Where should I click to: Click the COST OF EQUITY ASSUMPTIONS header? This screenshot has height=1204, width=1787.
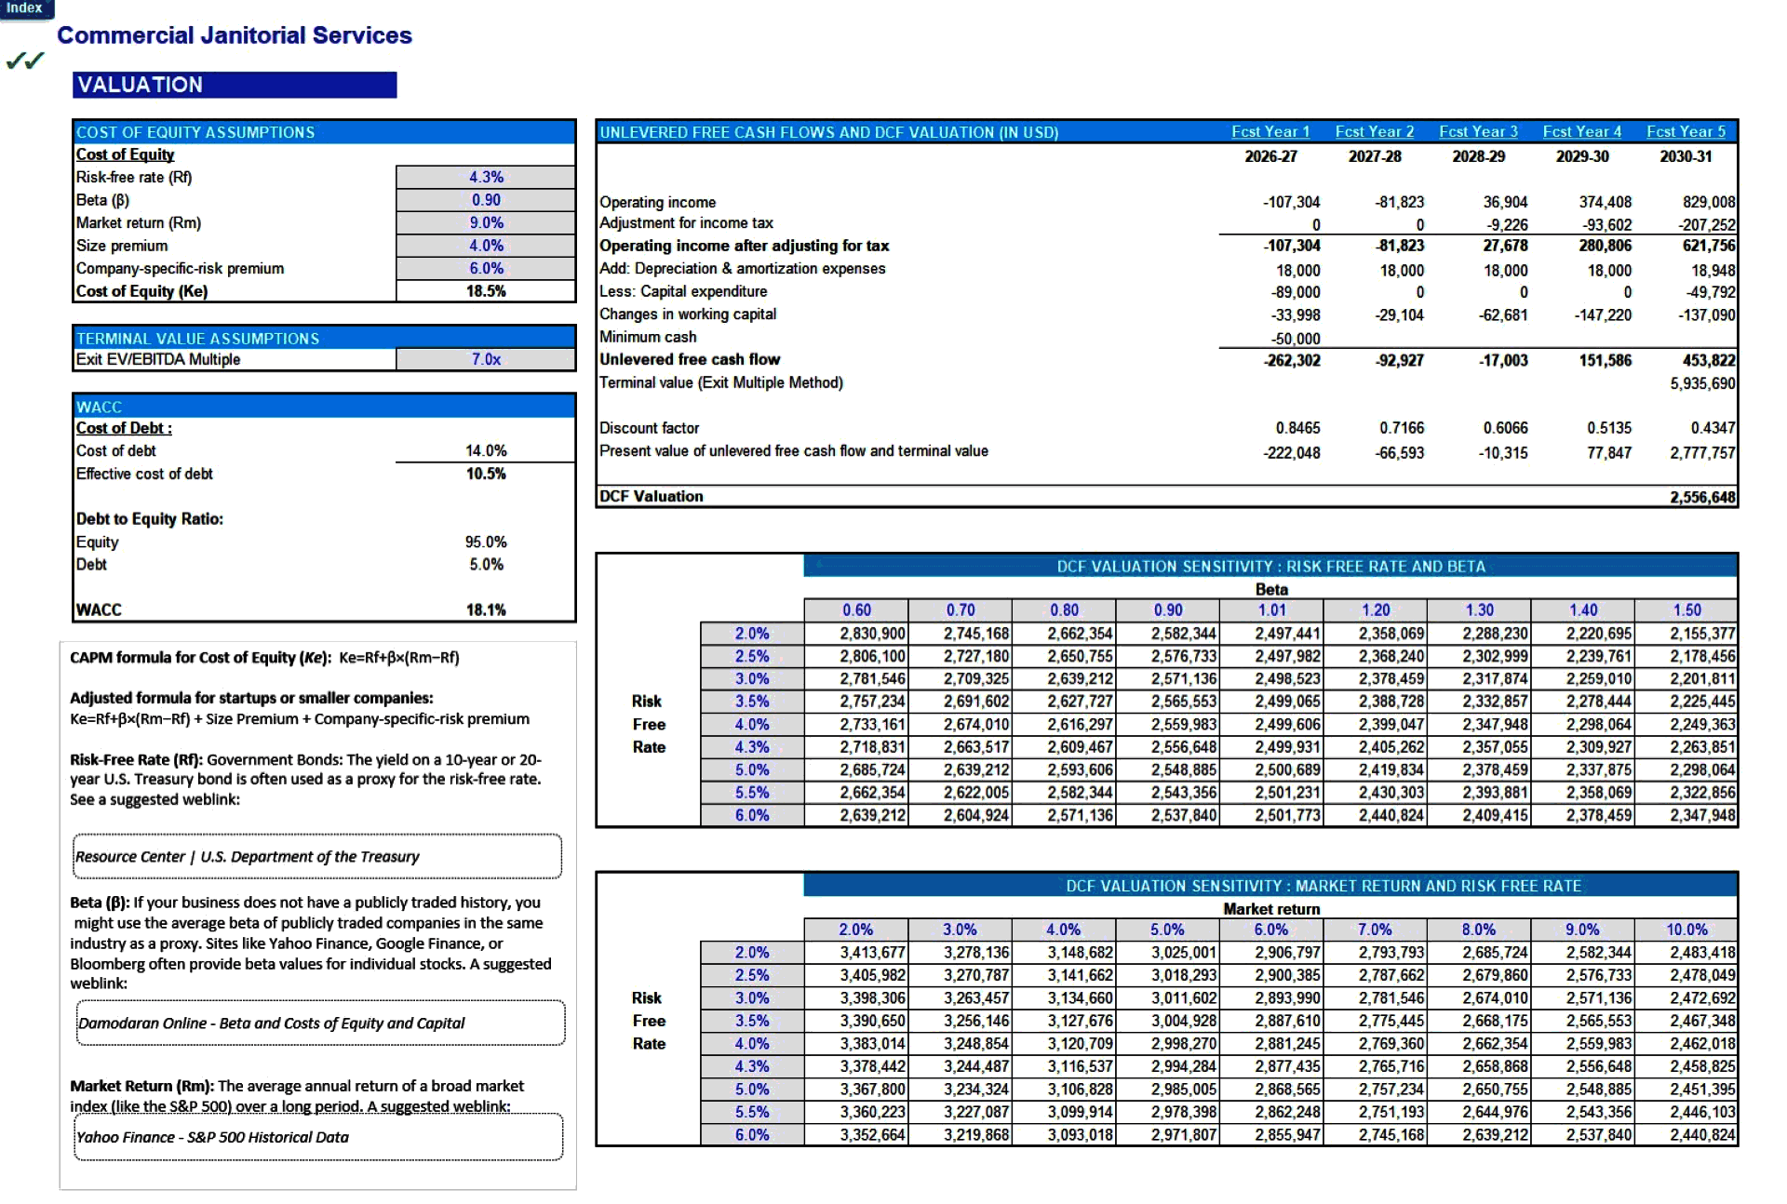195,132
